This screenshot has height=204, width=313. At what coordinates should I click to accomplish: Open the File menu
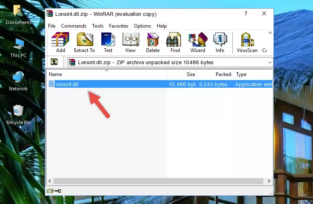[52, 26]
